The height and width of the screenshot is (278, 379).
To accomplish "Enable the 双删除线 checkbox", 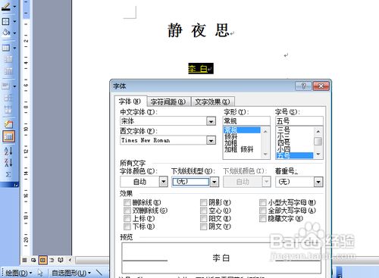I will (x=127, y=211).
